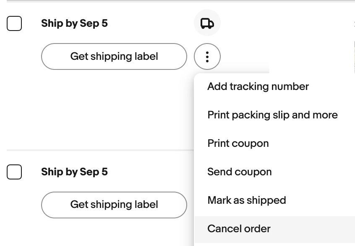Click the second Ship by Sep 5 heading

pyautogui.click(x=74, y=172)
